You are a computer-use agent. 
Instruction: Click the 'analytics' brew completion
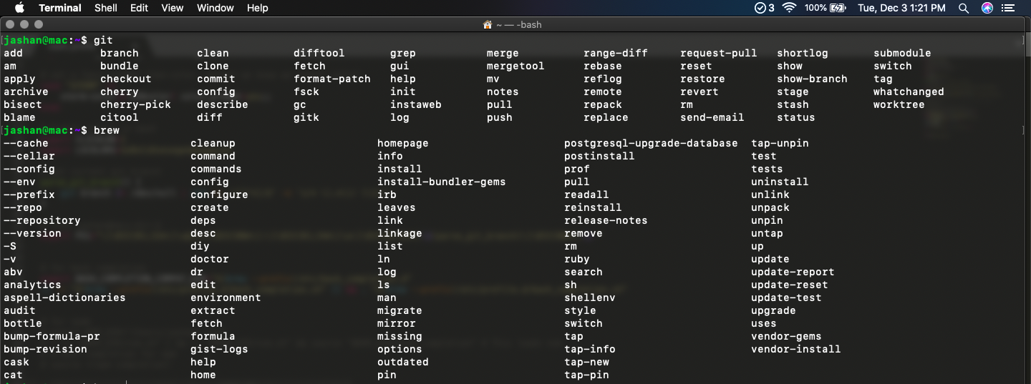(32, 285)
